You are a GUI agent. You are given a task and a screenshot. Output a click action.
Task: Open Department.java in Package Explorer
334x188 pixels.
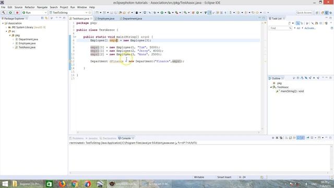tap(28, 39)
